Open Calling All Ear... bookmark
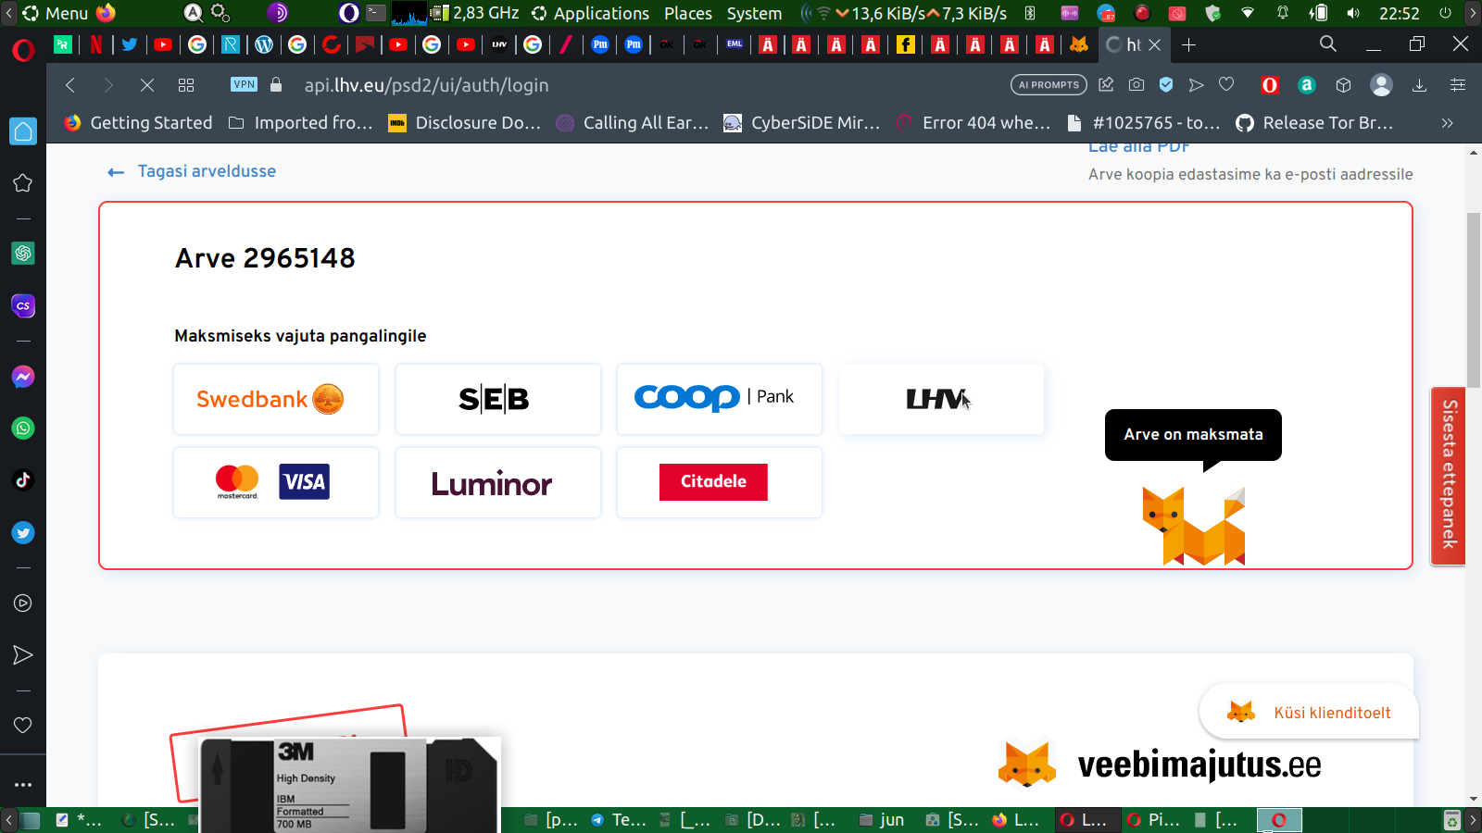 point(633,123)
